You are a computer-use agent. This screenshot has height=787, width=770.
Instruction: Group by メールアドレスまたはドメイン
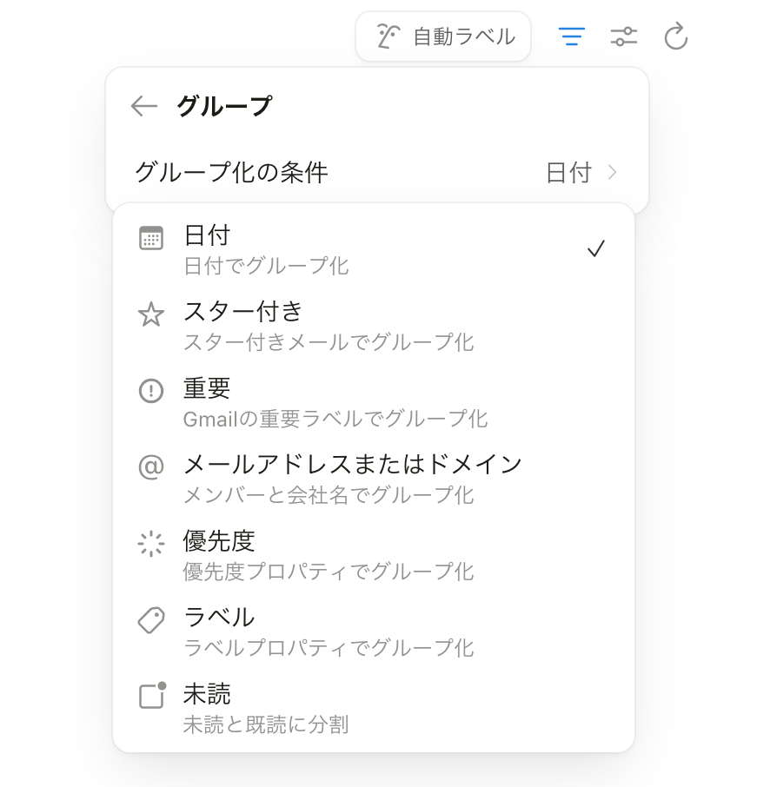pyautogui.click(x=353, y=478)
